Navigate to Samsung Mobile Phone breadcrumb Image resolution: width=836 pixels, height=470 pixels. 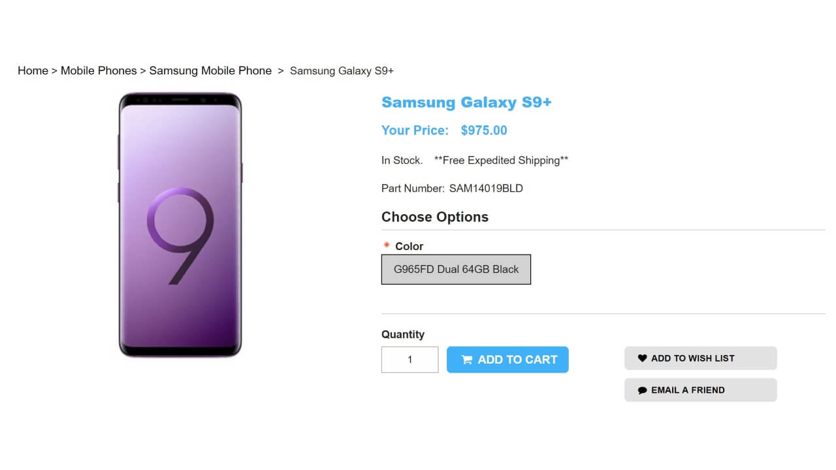pos(210,70)
